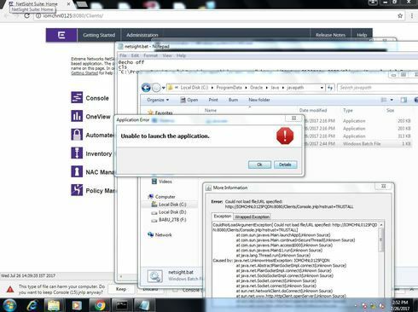418x312 pixels.
Task: Click the exception text scrollbar
Action: (x=381, y=240)
